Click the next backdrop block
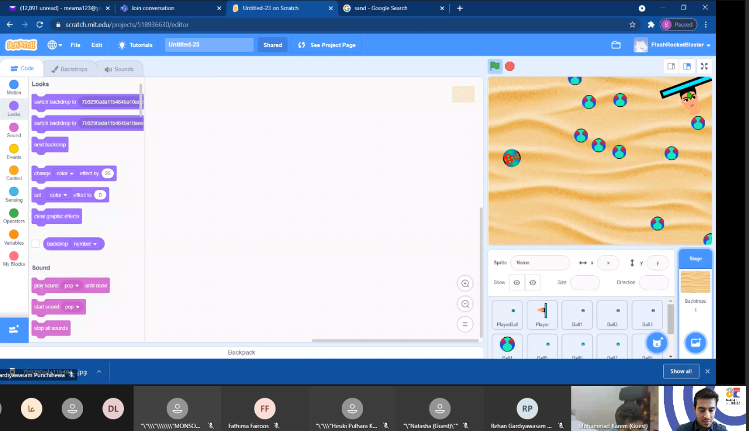The width and height of the screenshot is (749, 431). [x=50, y=145]
